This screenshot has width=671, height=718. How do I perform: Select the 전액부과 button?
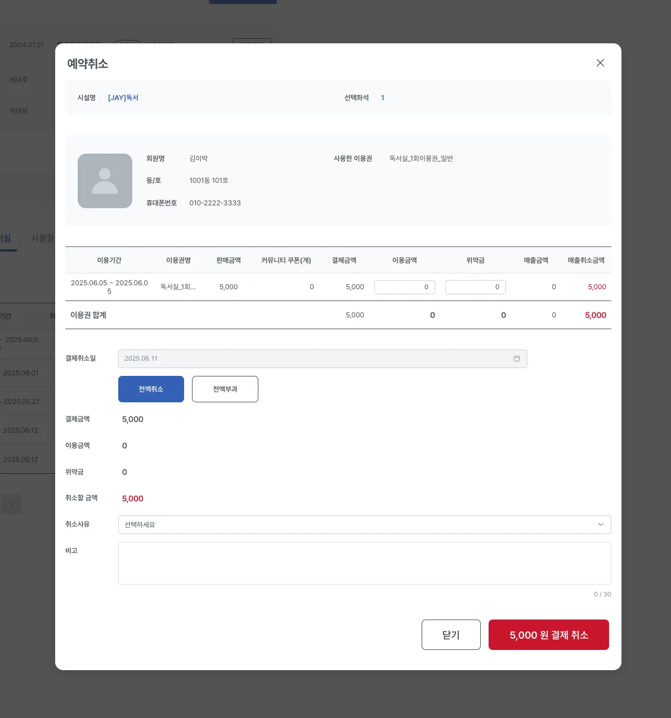click(x=225, y=389)
